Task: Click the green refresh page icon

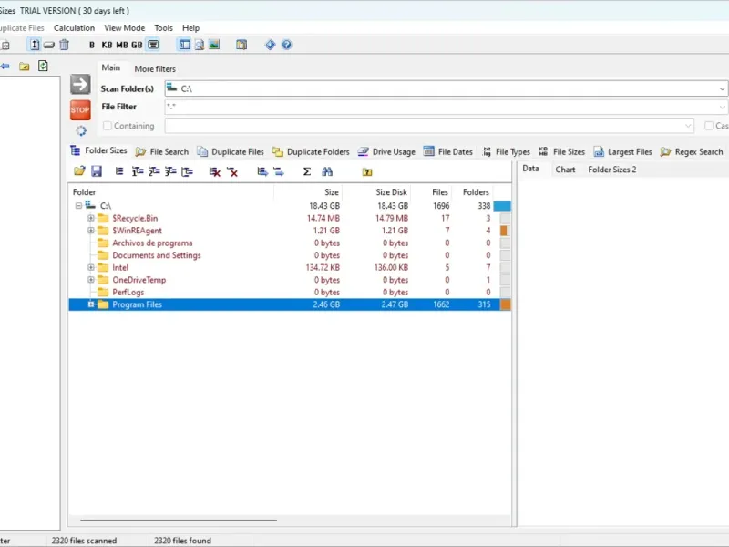Action: [x=43, y=66]
